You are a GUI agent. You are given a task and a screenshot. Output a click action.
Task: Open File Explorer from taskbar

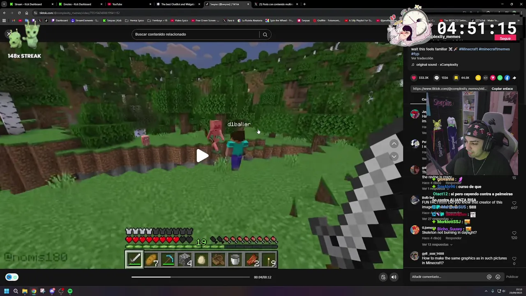pos(25,291)
